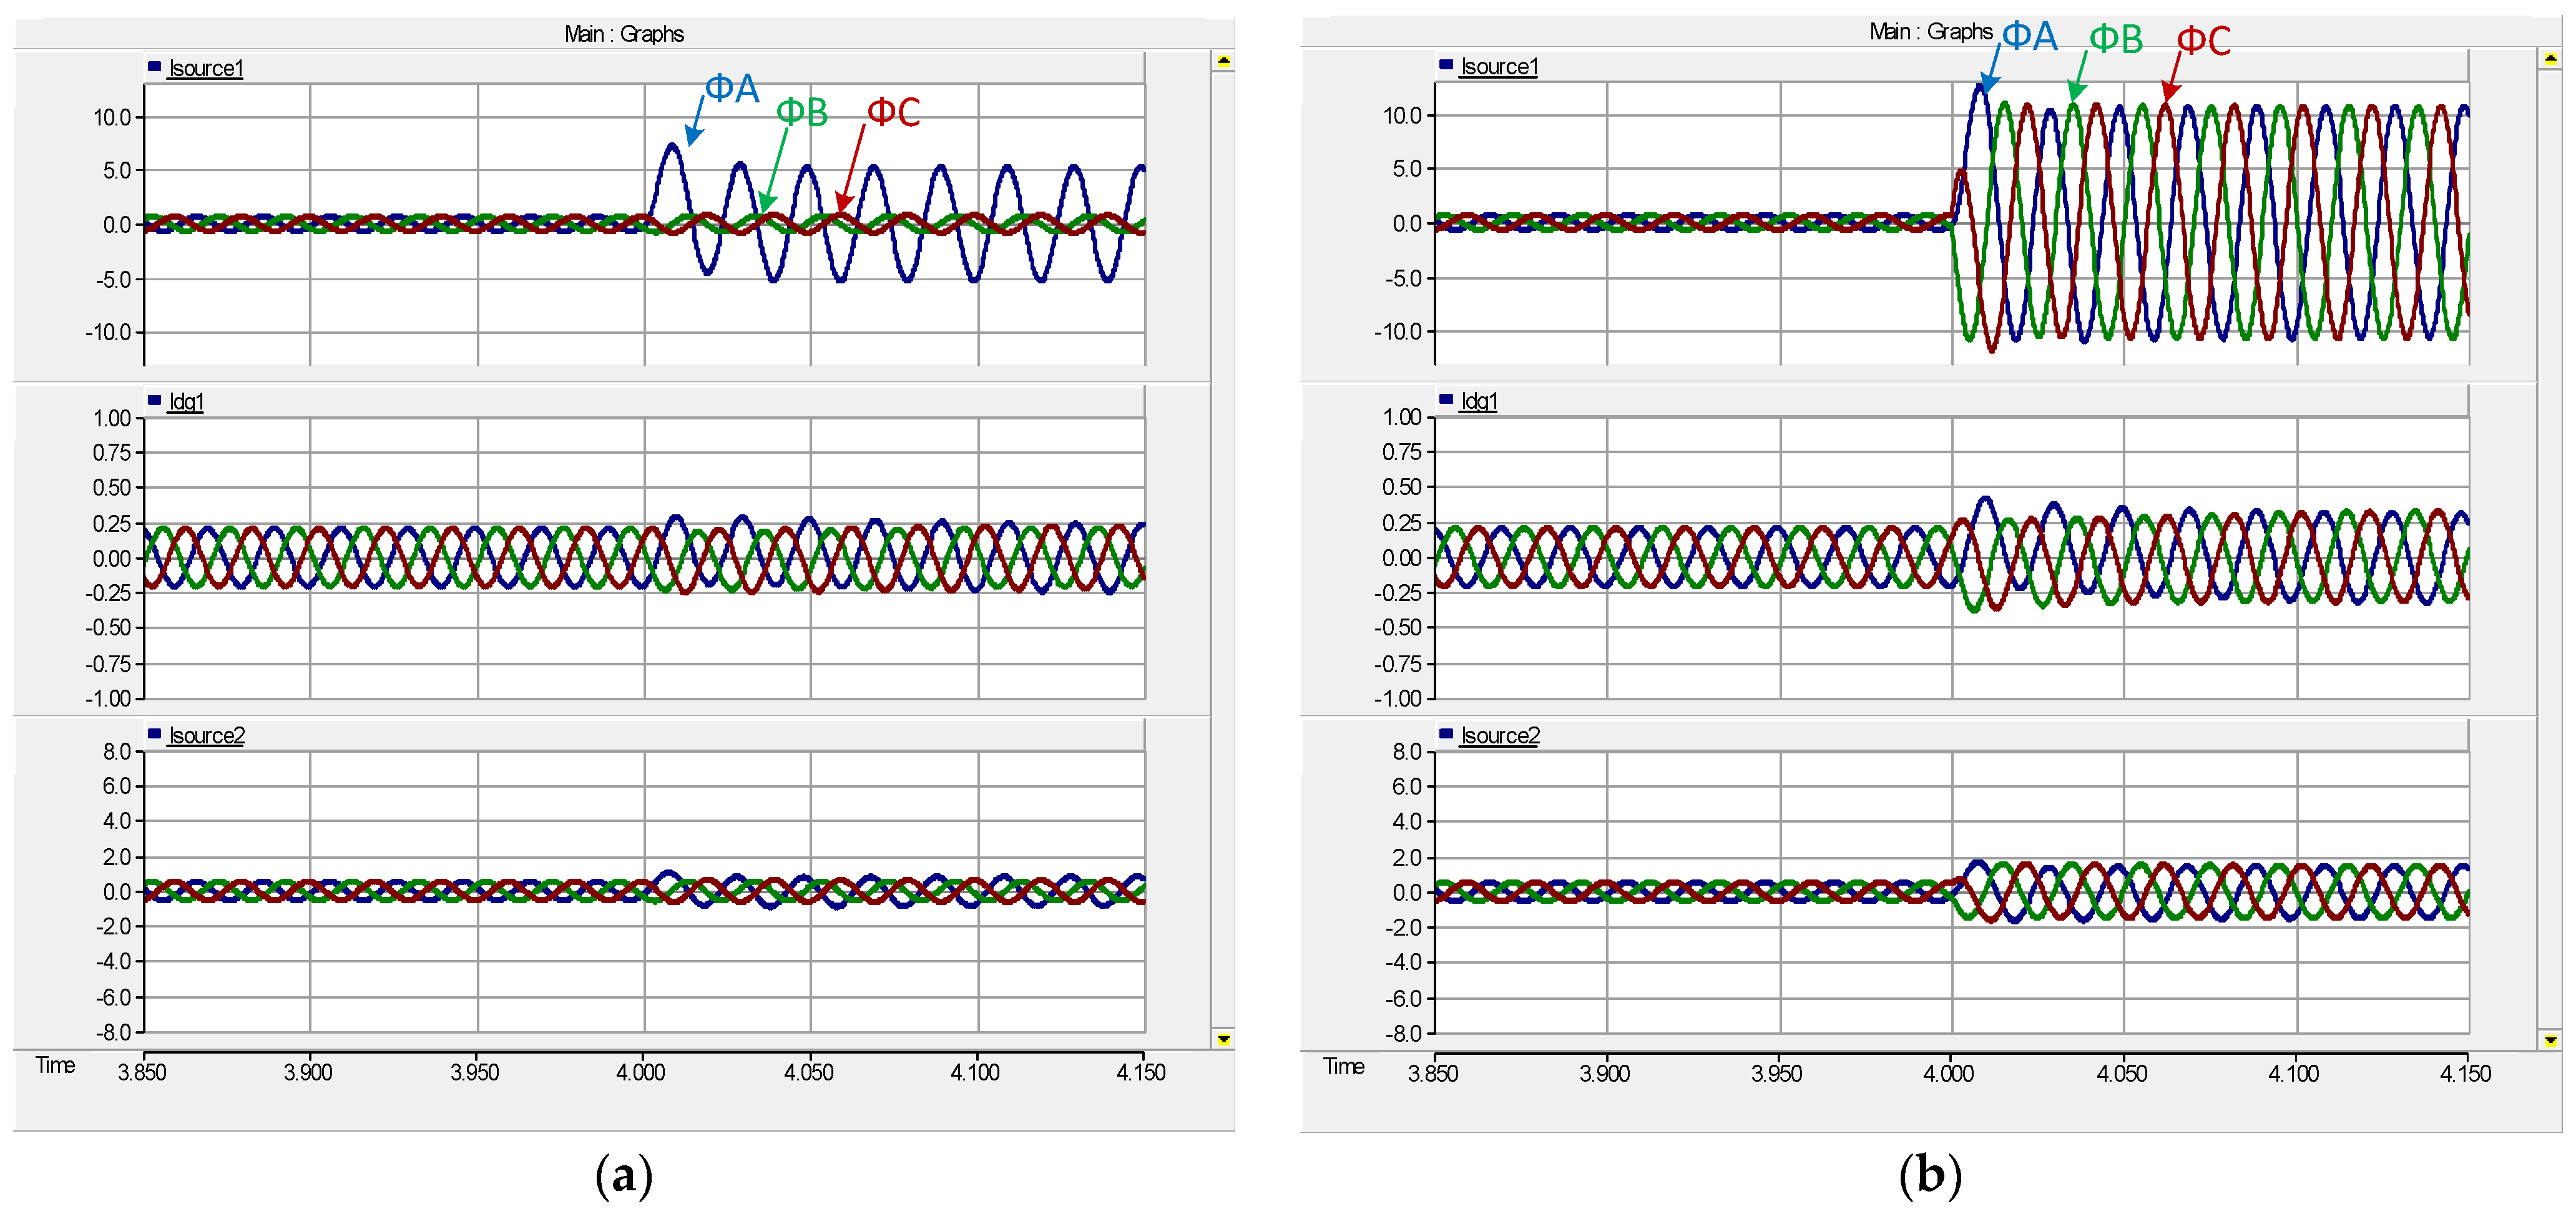Click the 4.050 time marker in right axis
Viewport: 2576px width, 1219px height.
[2121, 1073]
